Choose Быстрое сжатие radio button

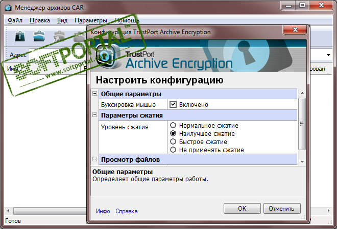coord(173,141)
